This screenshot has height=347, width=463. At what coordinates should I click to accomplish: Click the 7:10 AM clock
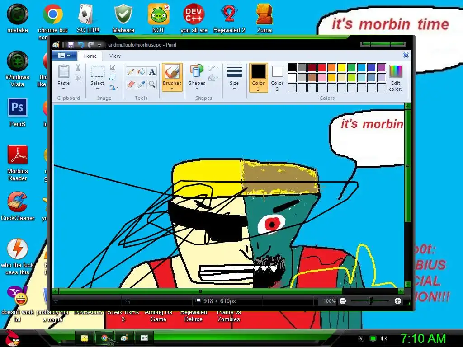point(423,338)
